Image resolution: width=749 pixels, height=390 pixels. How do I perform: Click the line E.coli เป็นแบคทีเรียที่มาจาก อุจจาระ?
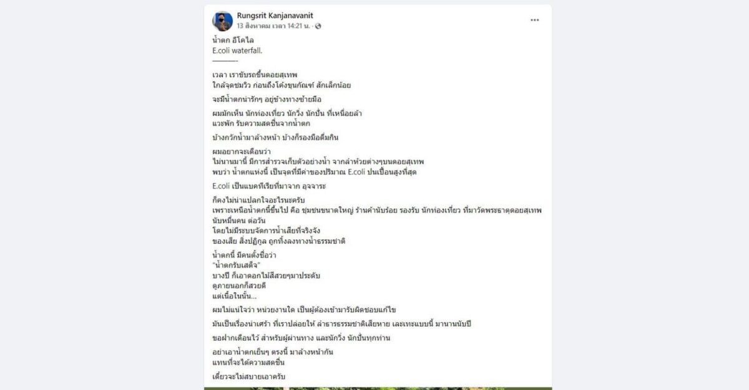(x=269, y=186)
